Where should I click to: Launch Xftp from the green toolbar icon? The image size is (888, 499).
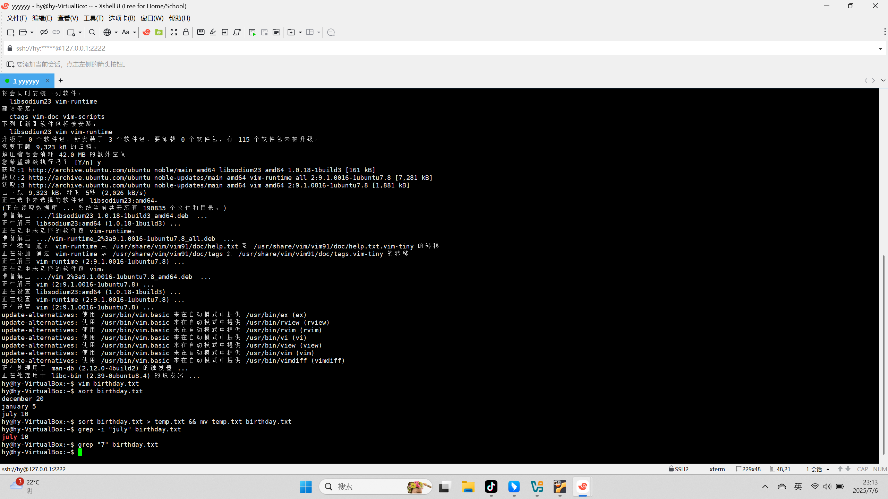[159, 32]
